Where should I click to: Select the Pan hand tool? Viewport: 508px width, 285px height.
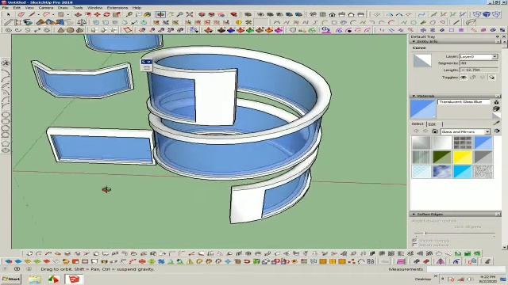(x=171, y=14)
